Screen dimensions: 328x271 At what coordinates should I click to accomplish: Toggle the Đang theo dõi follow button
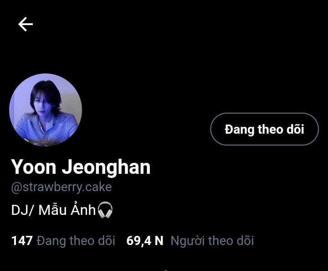(264, 129)
